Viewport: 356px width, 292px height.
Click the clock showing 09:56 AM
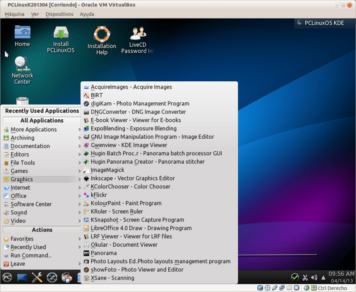(341, 274)
